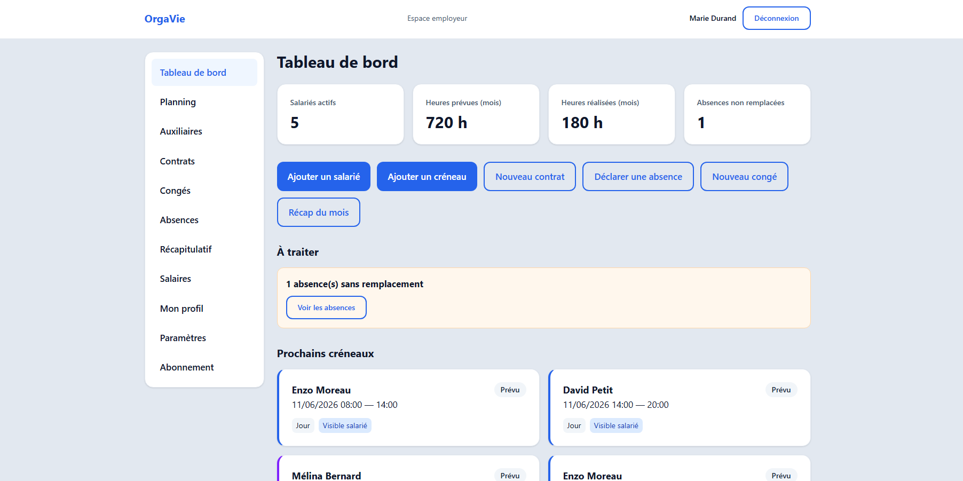
Task: Click the Heures prévues (mois) card
Action: coord(476,114)
